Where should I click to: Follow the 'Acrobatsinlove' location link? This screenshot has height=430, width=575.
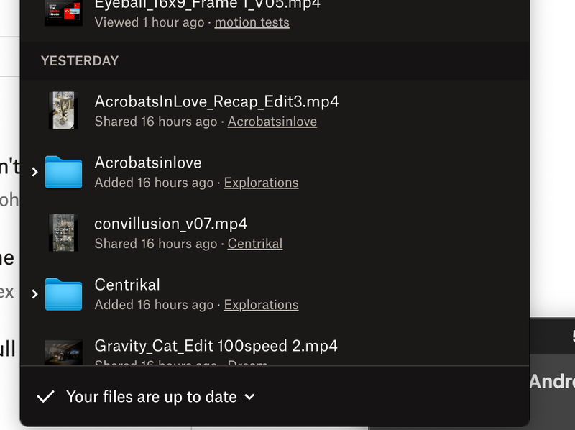(x=272, y=122)
